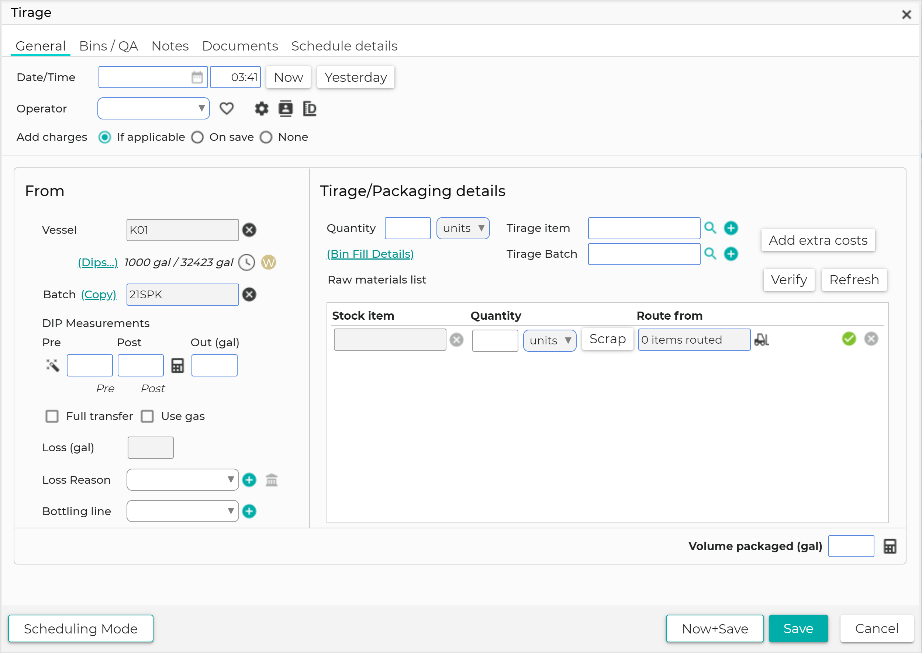Focus the Tirage Batch input field
The height and width of the screenshot is (653, 922).
click(x=644, y=254)
